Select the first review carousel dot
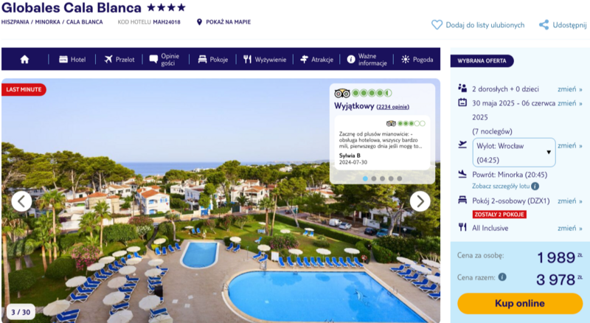 tap(365, 178)
